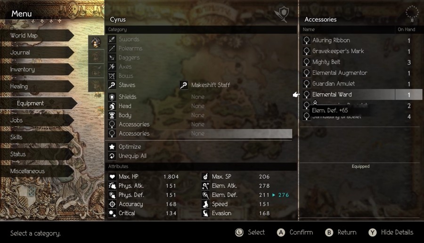Click the Makeshift Staff weapon icon

(x=184, y=85)
